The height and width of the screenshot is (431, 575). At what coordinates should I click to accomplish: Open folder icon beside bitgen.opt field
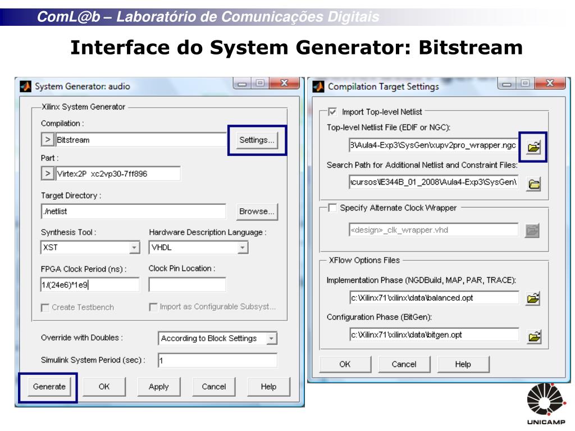(x=534, y=336)
